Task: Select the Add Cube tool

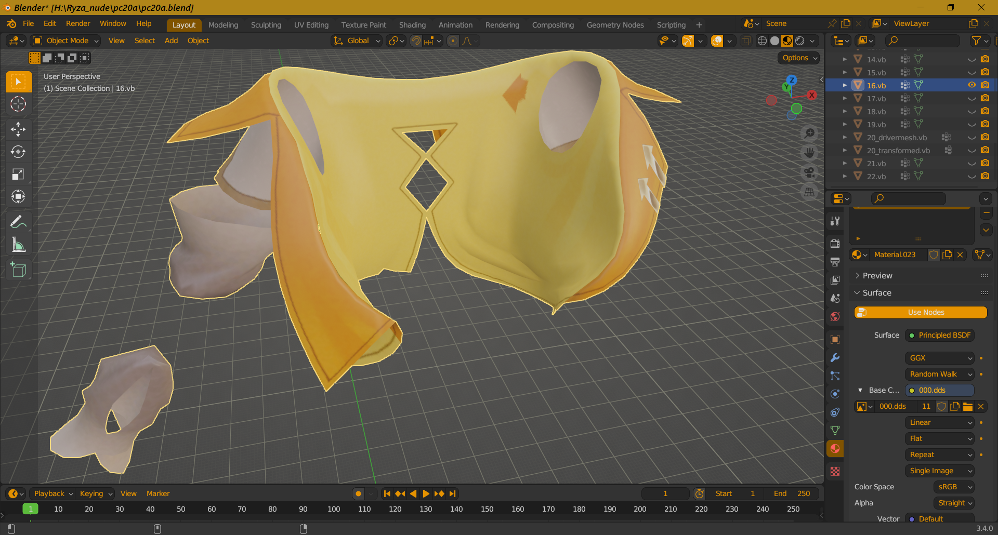Action: click(18, 270)
